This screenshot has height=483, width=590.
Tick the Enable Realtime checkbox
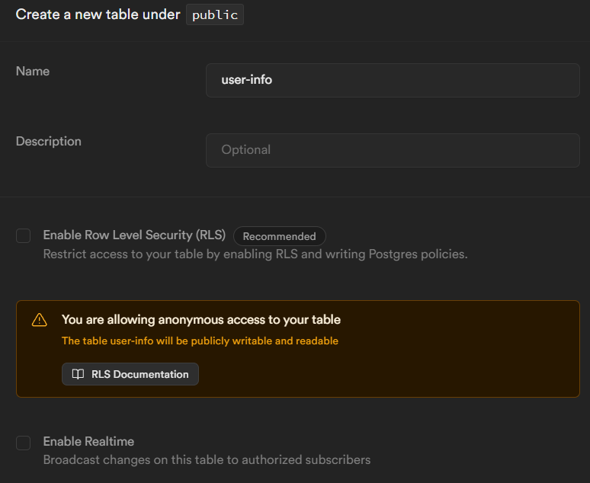[x=24, y=443]
